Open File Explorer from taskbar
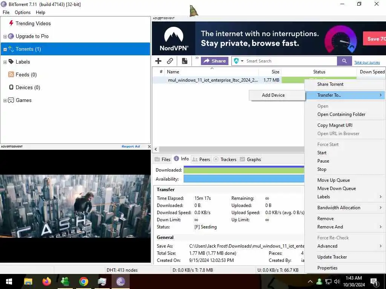The height and width of the screenshot is (289, 386). 28,281
